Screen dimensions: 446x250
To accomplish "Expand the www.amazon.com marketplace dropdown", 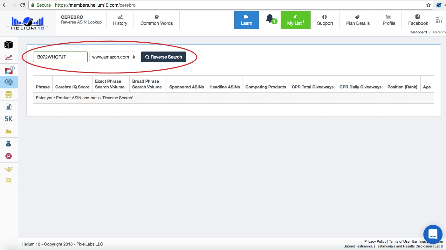I will coord(113,57).
